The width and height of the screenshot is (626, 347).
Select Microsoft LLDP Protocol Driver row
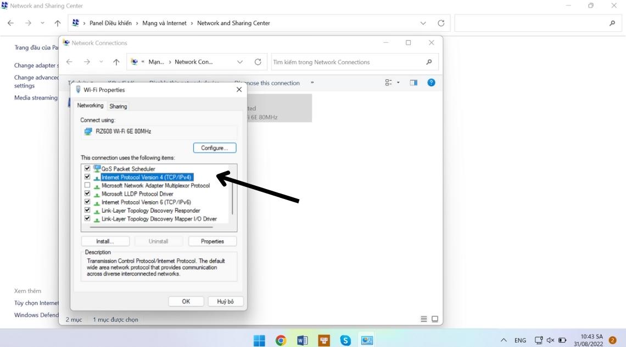[x=137, y=194]
